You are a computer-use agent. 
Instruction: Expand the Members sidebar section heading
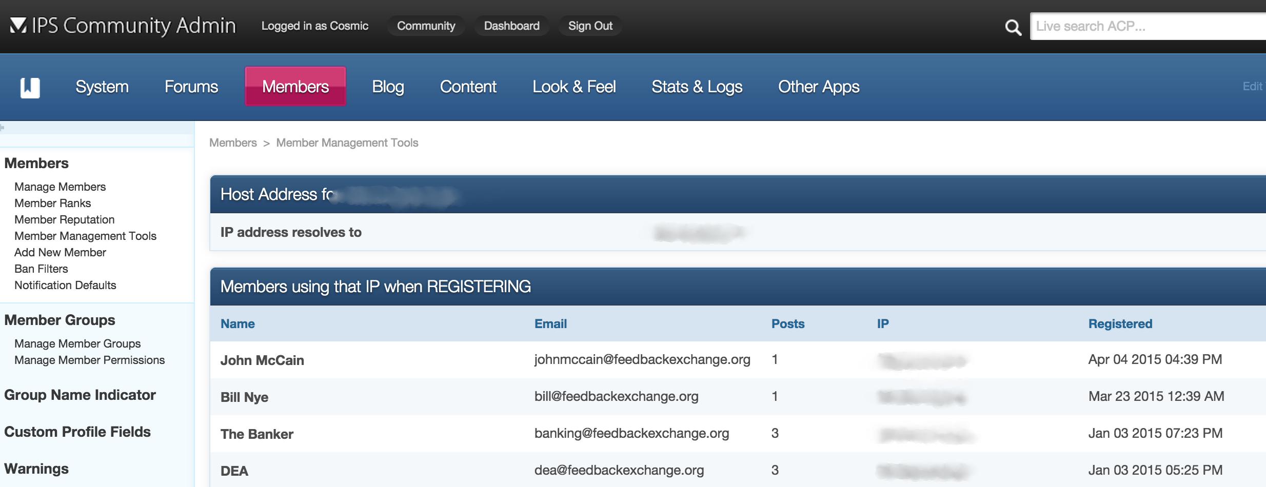tap(36, 163)
